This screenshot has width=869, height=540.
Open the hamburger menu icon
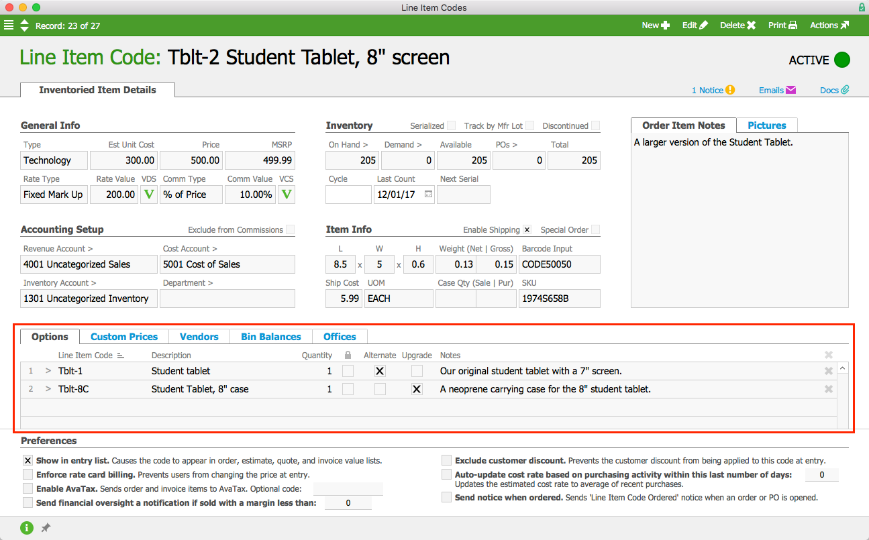point(9,25)
